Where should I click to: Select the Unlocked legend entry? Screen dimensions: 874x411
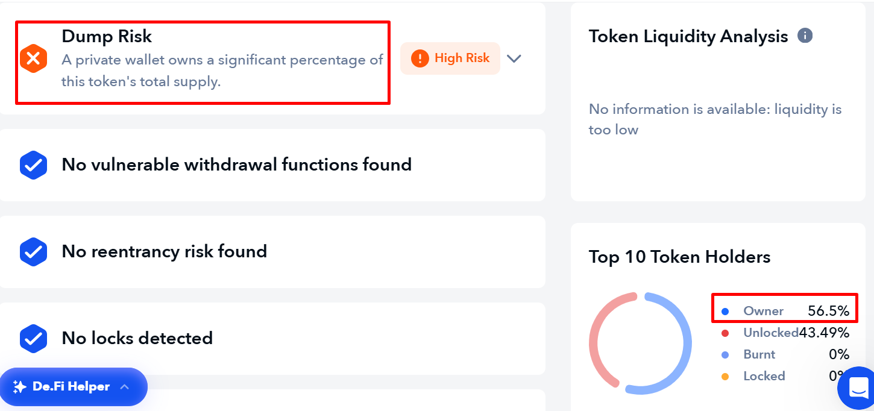click(770, 333)
